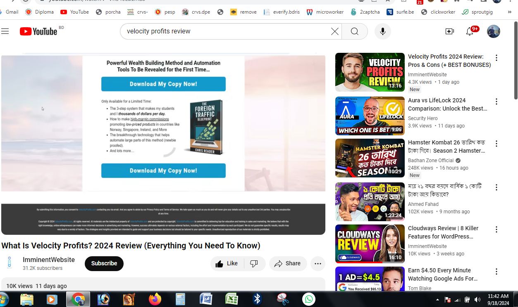Start voice search with the microphone
This screenshot has width=518, height=307.
click(383, 31)
